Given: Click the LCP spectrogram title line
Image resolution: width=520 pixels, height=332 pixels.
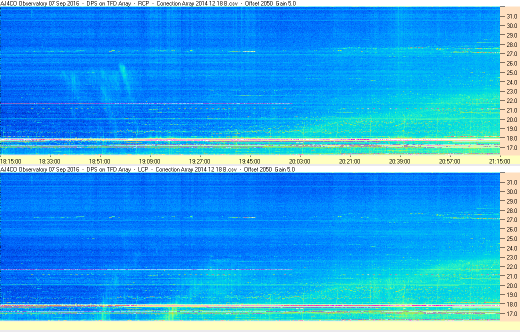Looking at the screenshot, I should [x=147, y=169].
